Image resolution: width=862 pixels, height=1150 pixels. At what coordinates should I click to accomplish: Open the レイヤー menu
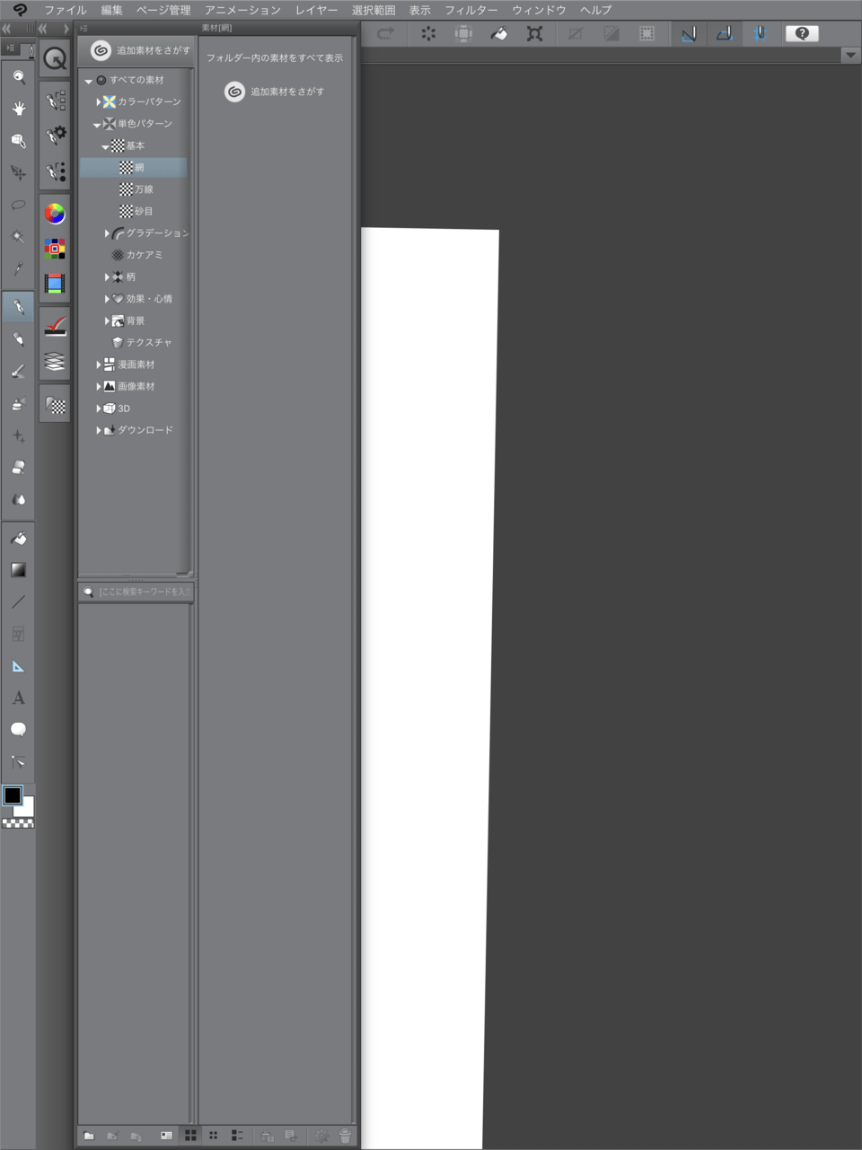coord(316,10)
